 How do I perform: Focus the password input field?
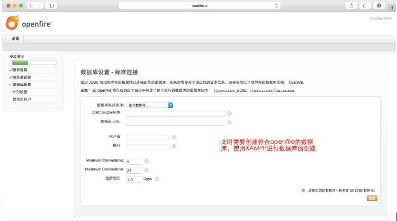point(148,146)
